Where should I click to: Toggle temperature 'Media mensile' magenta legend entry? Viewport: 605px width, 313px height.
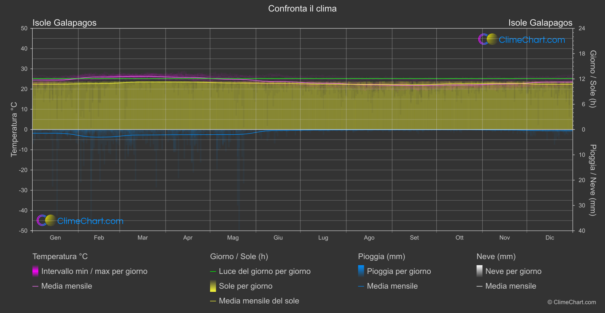(66, 286)
